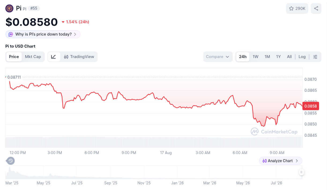Choose the 1M time range
The width and height of the screenshot is (327, 190).
(267, 57)
